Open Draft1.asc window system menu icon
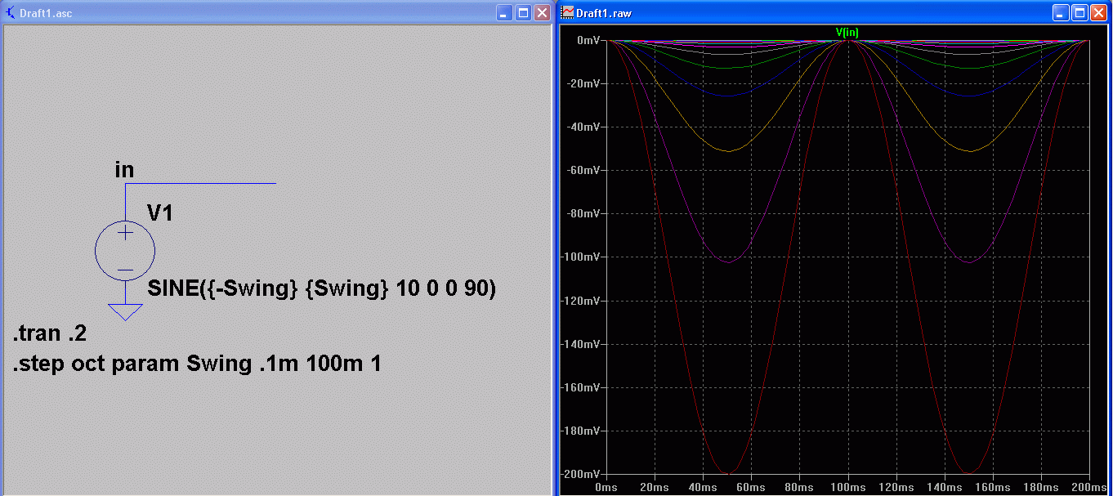The width and height of the screenshot is (1113, 496). (11, 13)
